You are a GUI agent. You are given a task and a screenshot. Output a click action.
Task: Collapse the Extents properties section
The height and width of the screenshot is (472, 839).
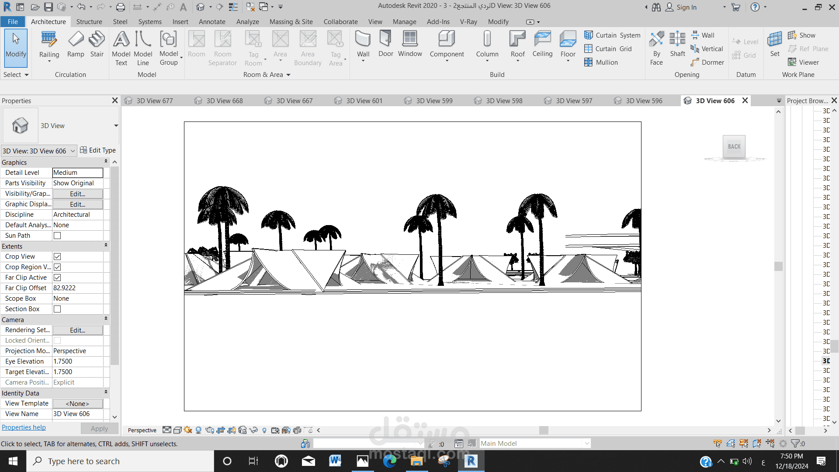(106, 246)
